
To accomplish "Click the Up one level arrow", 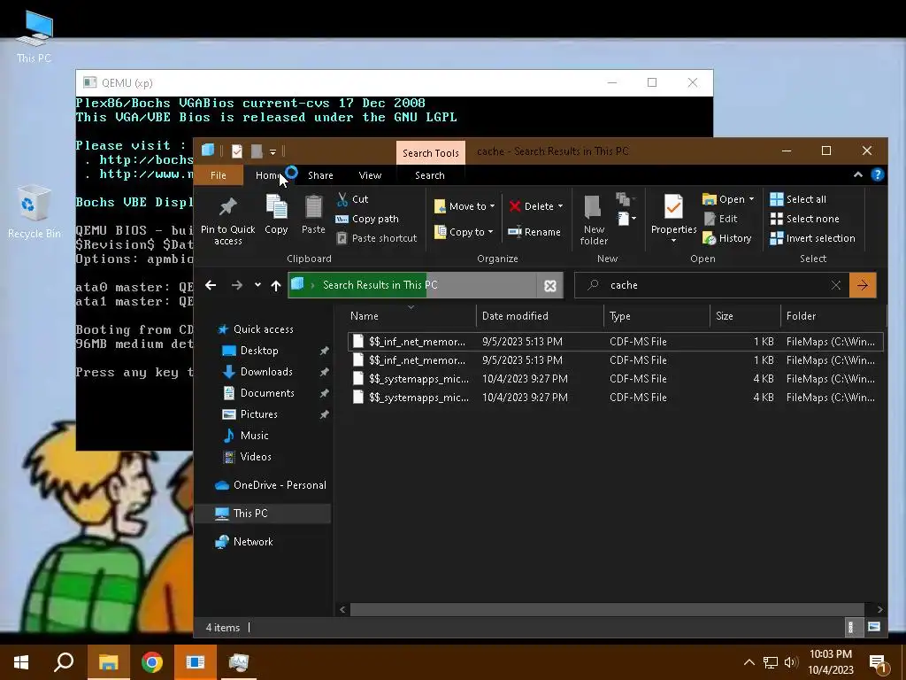I will pyautogui.click(x=276, y=285).
